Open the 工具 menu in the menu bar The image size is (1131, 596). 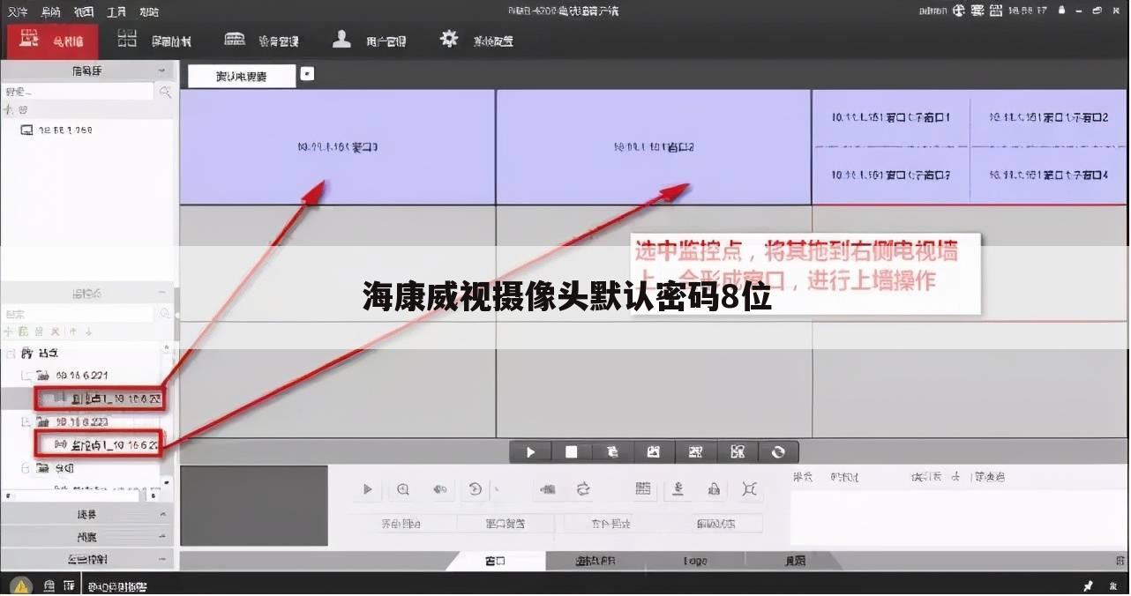click(x=116, y=11)
